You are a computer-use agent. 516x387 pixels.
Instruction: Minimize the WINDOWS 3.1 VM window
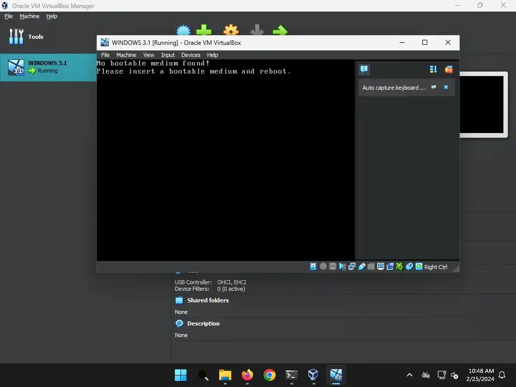(402, 42)
